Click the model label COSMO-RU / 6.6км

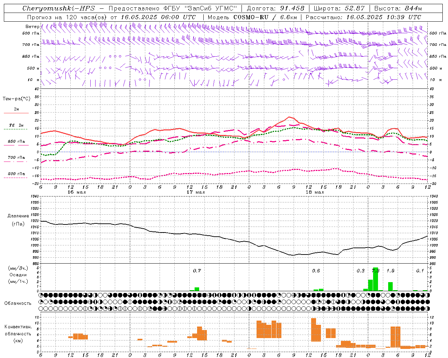click(x=265, y=17)
